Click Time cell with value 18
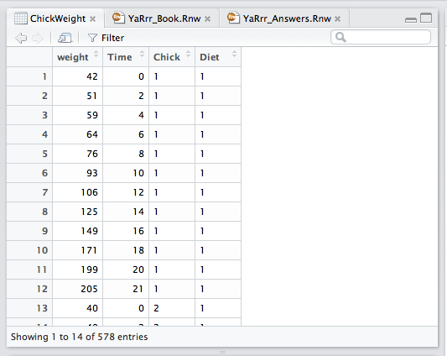Viewport: 447px width, 356px height. click(x=126, y=250)
